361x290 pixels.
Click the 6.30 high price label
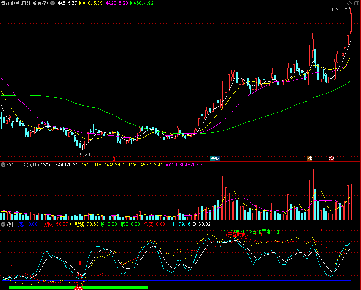[337, 10]
